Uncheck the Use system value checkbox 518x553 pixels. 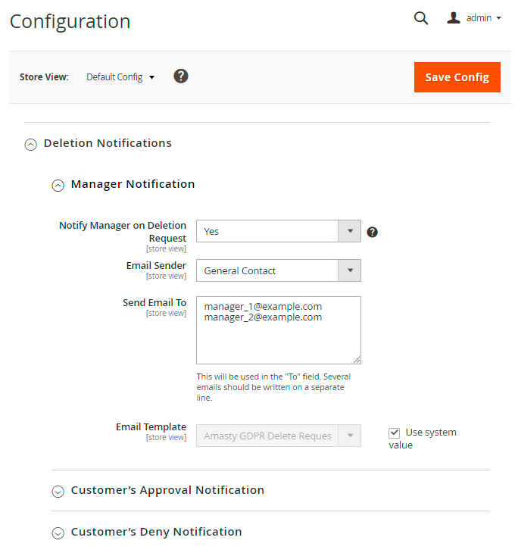tap(394, 433)
